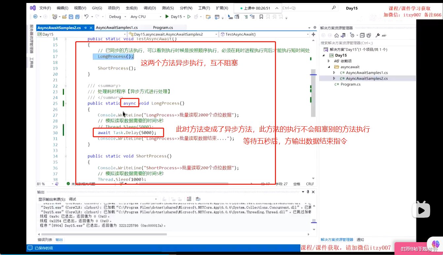Click the save all files icon
The image size is (443, 255).
tap(77, 16)
